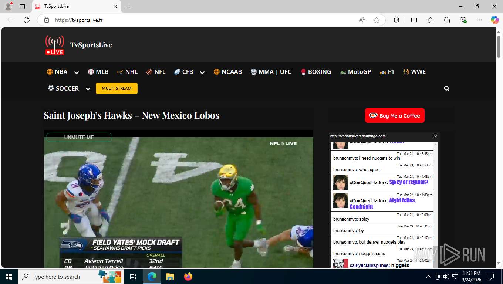Open NBA menu item
The width and height of the screenshot is (503, 284).
click(x=57, y=72)
